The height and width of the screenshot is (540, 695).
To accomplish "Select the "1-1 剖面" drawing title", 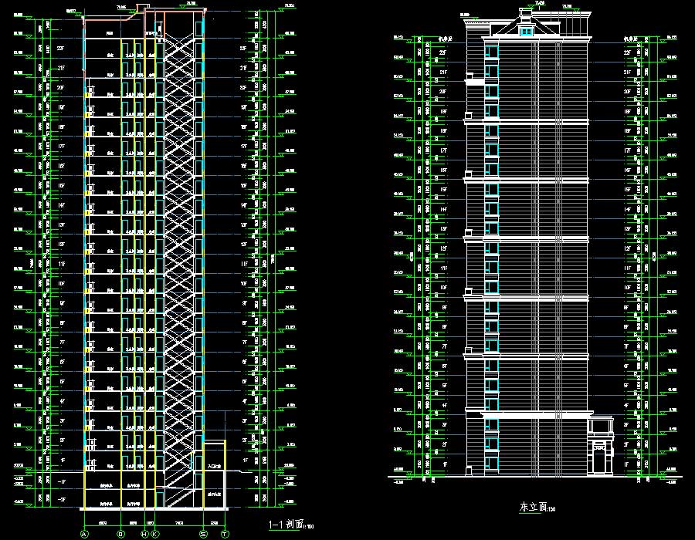I will [286, 525].
